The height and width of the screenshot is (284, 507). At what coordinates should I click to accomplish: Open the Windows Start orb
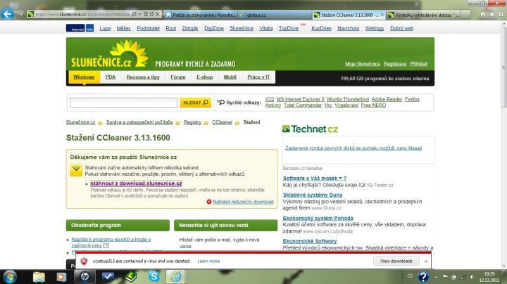(x=10, y=277)
